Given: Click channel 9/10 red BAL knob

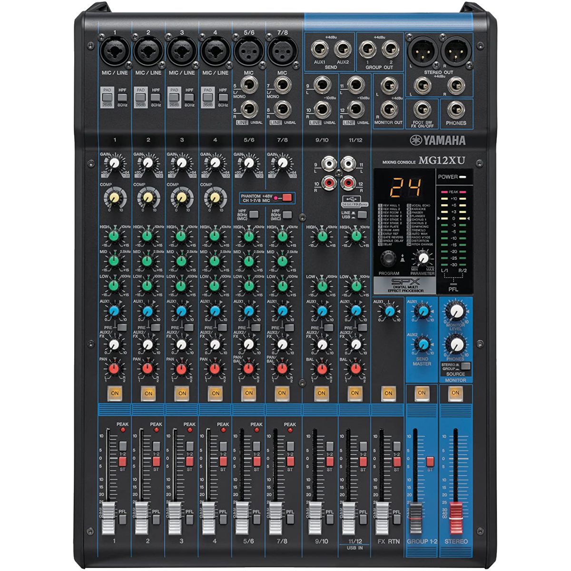Looking at the screenshot, I should (322, 368).
